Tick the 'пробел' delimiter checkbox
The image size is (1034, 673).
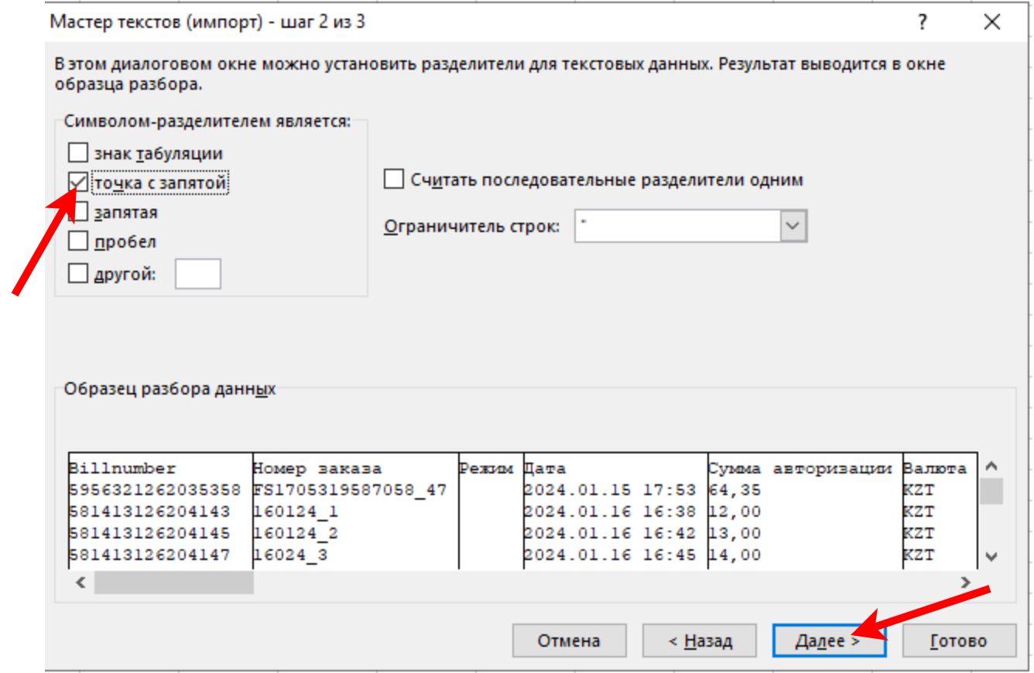point(78,241)
